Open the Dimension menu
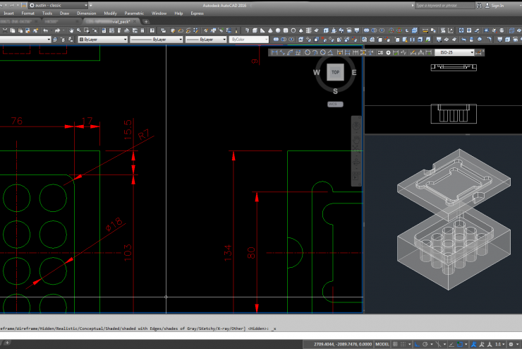 pos(86,13)
